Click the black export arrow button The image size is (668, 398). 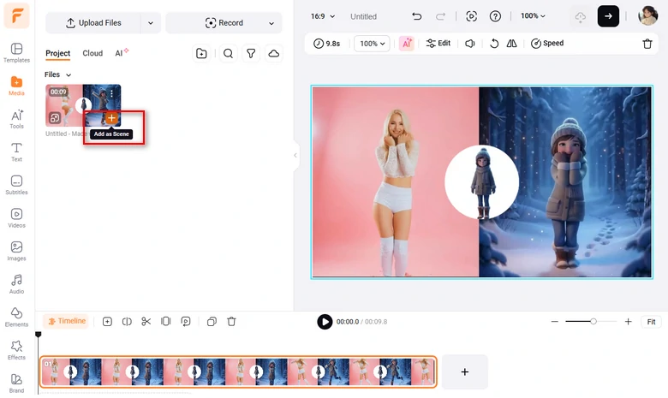coord(608,16)
